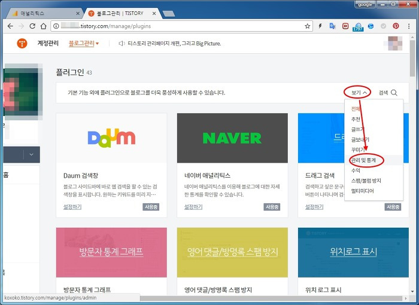Click 설정하기 for 네이버 애널리틱스
The height and width of the screenshot is (305, 419).
coord(193,207)
